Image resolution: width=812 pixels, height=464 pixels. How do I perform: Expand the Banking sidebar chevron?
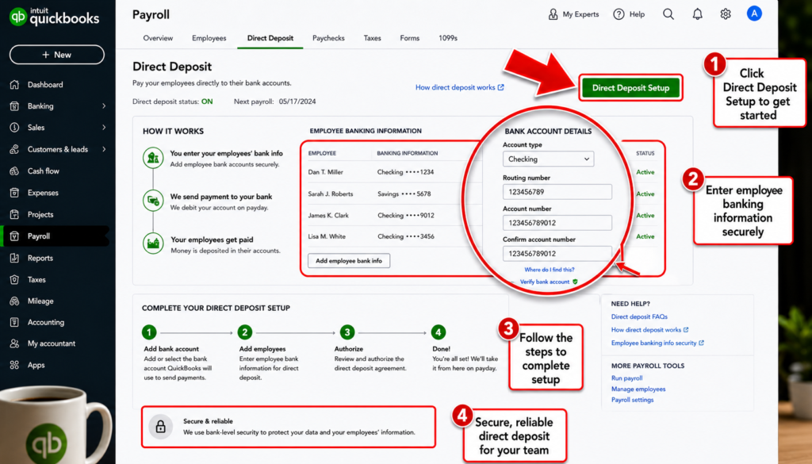coord(104,106)
